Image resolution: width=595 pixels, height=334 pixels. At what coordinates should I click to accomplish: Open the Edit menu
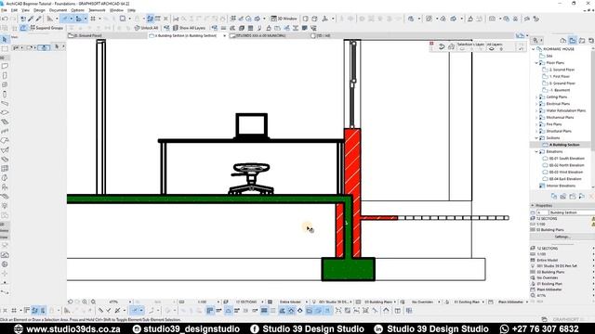click(14, 10)
